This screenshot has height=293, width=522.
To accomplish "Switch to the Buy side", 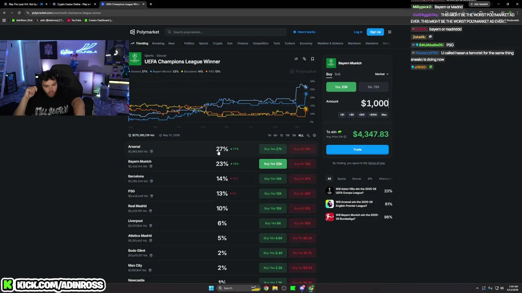I will click(329, 74).
